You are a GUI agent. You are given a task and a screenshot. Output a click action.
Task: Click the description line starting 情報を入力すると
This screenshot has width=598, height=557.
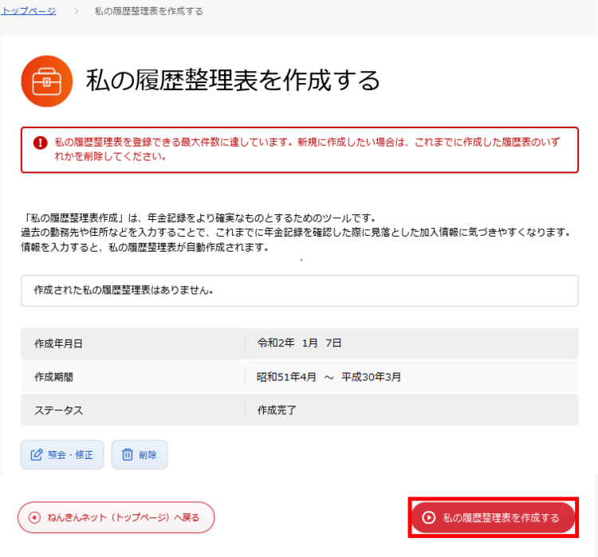[145, 247]
